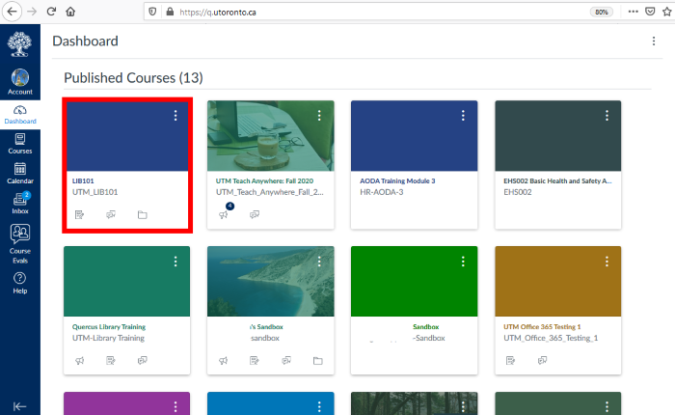Open LIB101 card options menu
675x415 pixels.
tap(175, 116)
